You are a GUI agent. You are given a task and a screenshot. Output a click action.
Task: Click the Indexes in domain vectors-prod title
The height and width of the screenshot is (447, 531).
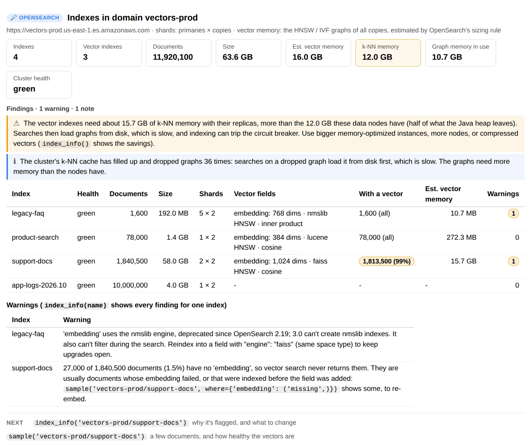(132, 18)
